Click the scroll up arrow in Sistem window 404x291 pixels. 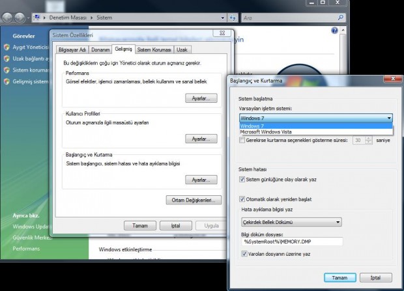tap(343, 30)
